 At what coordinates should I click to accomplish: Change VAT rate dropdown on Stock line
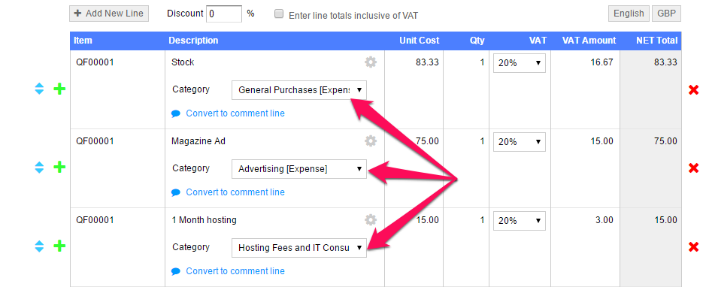(519, 63)
